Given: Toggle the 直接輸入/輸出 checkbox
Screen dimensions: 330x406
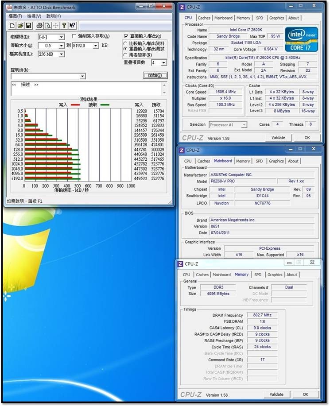Looking at the screenshot, I should click(126, 36).
